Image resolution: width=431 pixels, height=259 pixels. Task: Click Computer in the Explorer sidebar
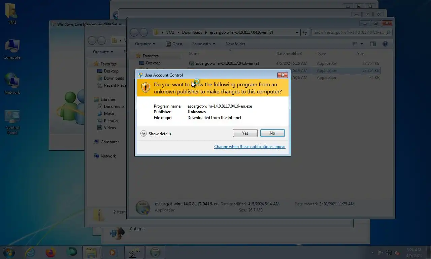pyautogui.click(x=109, y=142)
